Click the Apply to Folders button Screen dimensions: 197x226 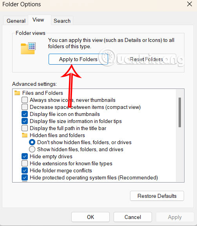pyautogui.click(x=78, y=59)
